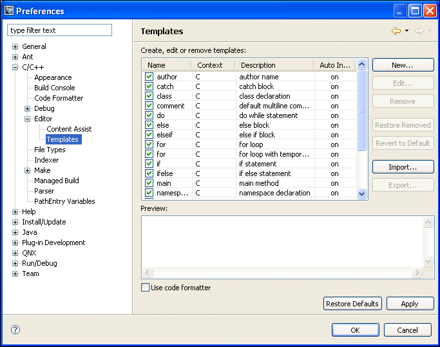
Task: Select Content Assist in the tree
Action: pos(69,129)
